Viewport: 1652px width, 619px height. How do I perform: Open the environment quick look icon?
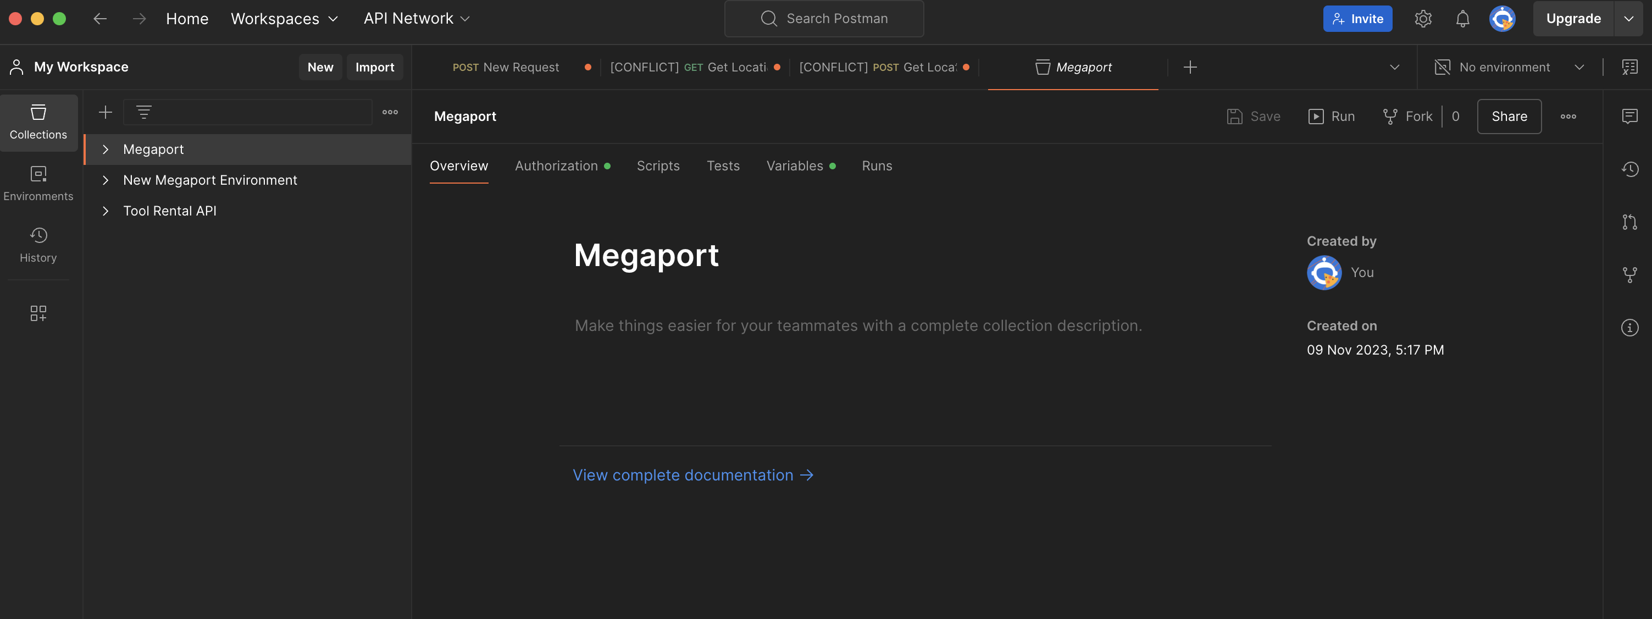pyautogui.click(x=1629, y=68)
